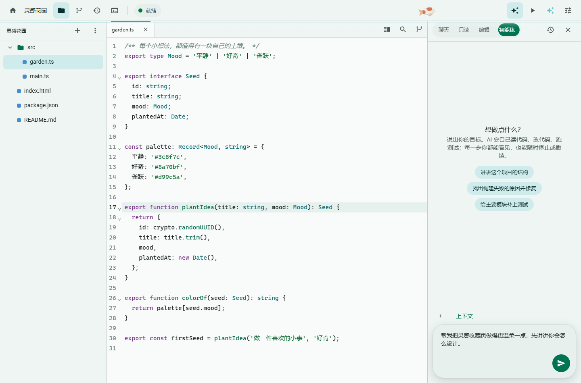The image size is (581, 383).
Task: Open README.md in the file tree
Action: [53, 120]
